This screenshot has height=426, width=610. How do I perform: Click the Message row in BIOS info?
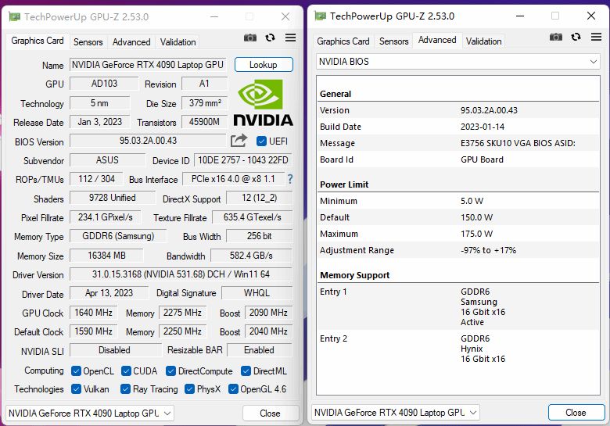pyautogui.click(x=457, y=143)
